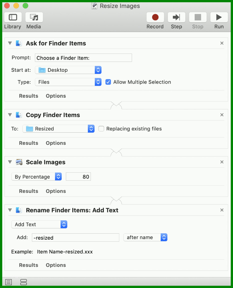Show Results for Rename Finder Items
This screenshot has height=288, width=233.
[29, 265]
